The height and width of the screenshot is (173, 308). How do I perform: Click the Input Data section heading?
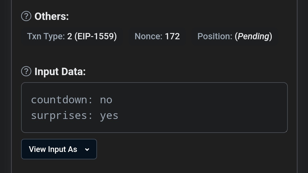pos(60,72)
